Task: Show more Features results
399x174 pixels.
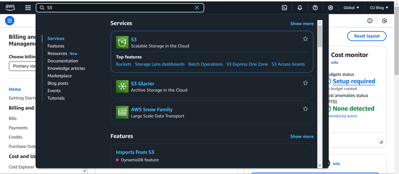Action: 302,137
